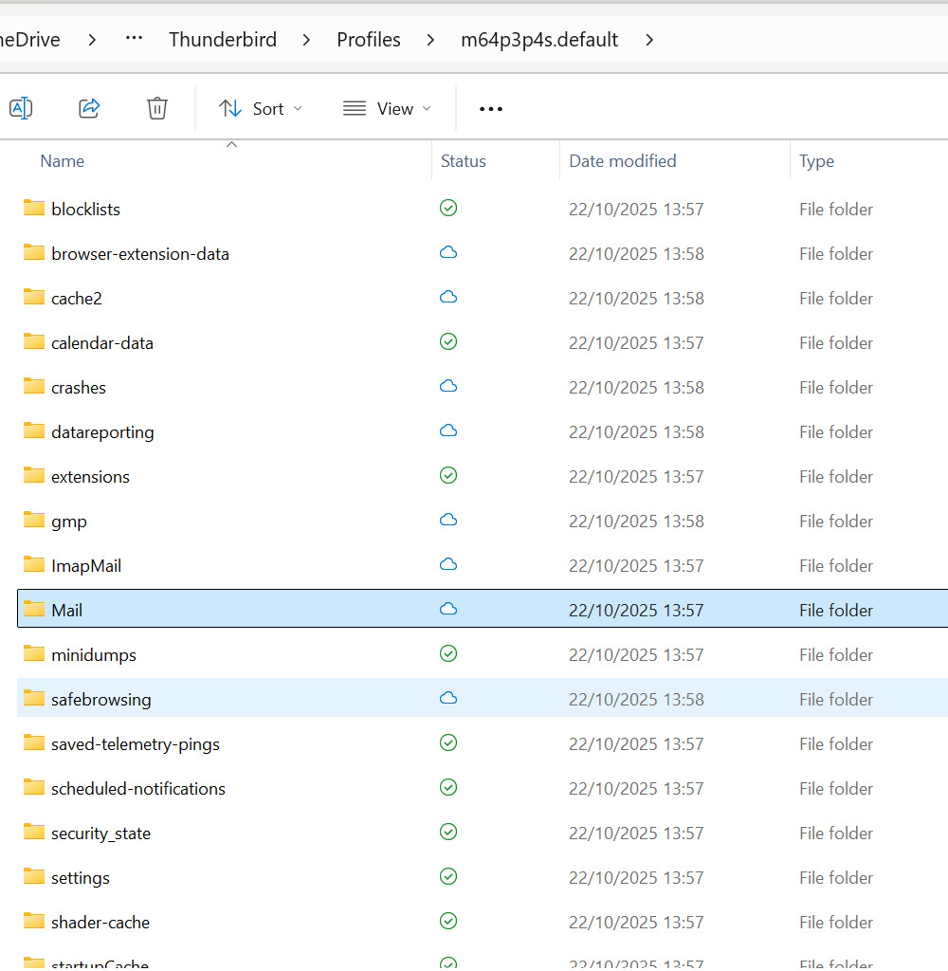The height and width of the screenshot is (971, 948).
Task: Click cloud status icon for cache2
Action: pyautogui.click(x=448, y=298)
